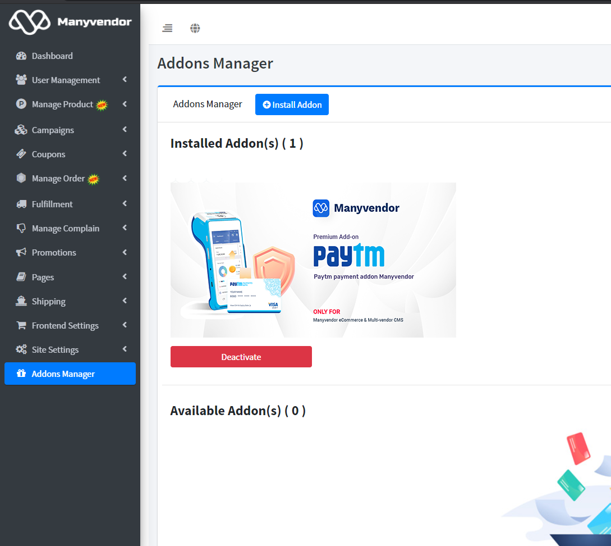
Task: Select the Campaigns menu item
Action: [70, 130]
